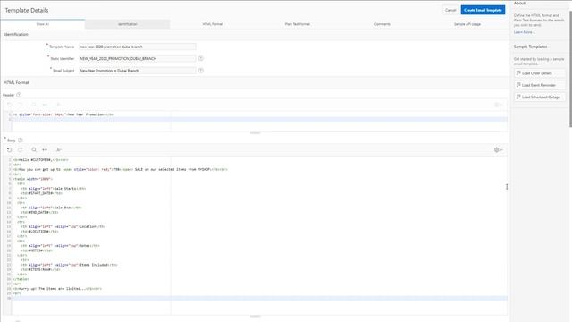572x322 pixels.
Task: Switch to the Identification tab
Action: (127, 24)
